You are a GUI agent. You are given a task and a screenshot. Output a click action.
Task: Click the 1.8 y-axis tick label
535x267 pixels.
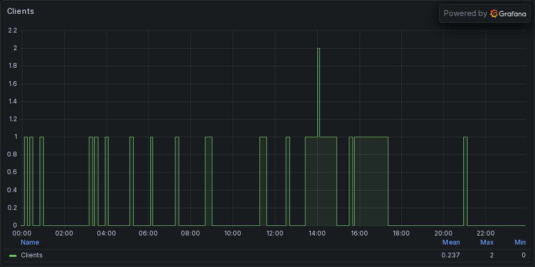point(12,66)
